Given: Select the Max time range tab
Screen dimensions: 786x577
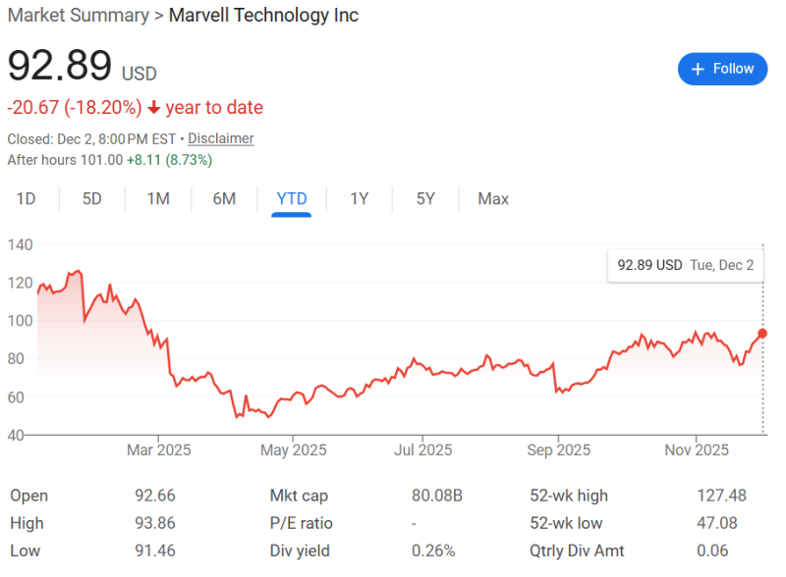Looking at the screenshot, I should [x=493, y=199].
